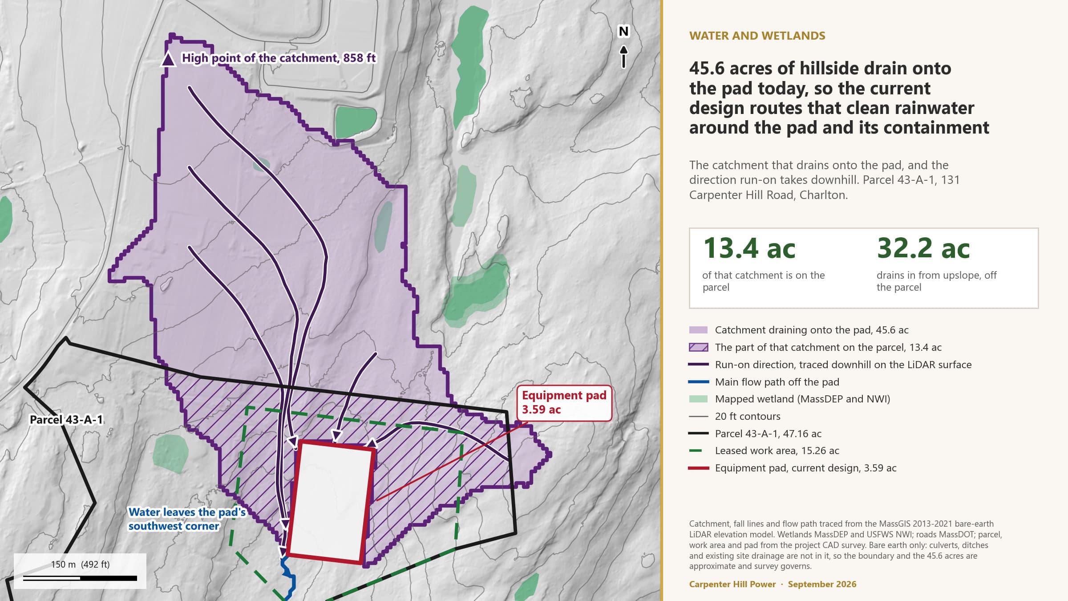The width and height of the screenshot is (1068, 601).
Task: Click the '13.4 ac' statistic
Action: click(749, 248)
